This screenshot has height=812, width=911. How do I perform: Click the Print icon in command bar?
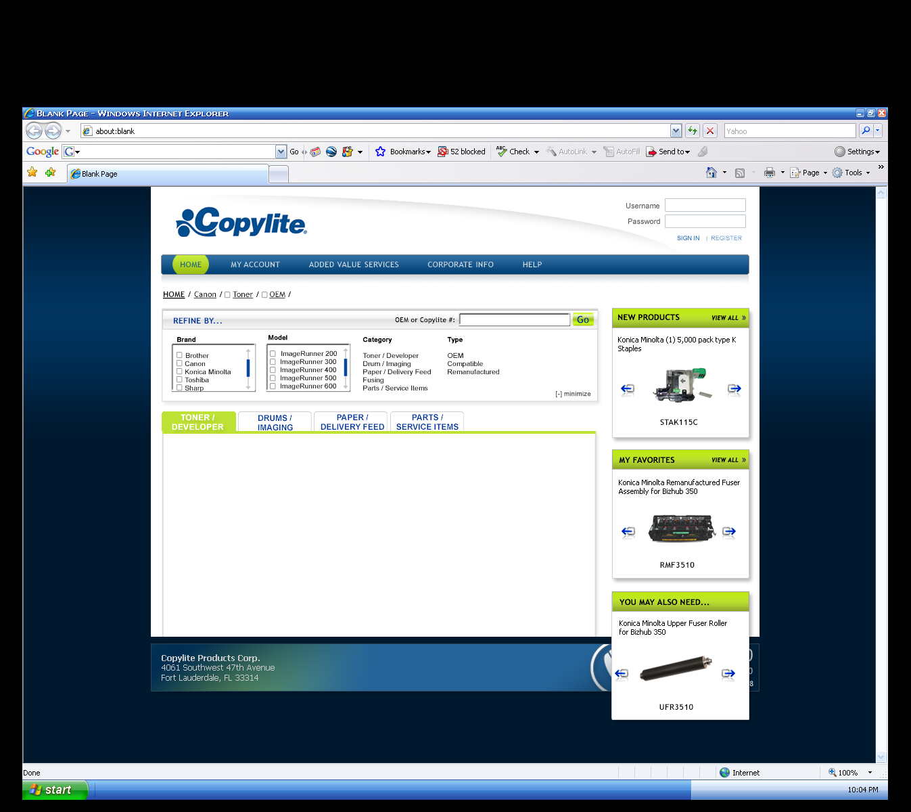[770, 173]
